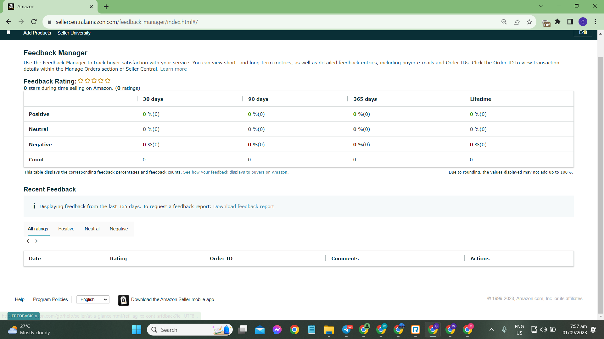Follow the Learn more link
The height and width of the screenshot is (339, 604).
point(173,69)
